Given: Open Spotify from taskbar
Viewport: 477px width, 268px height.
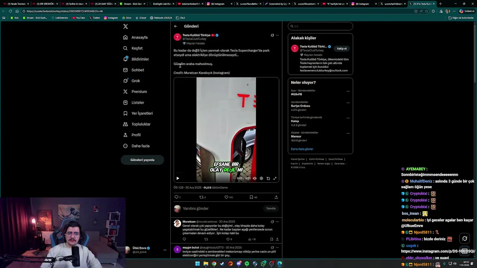Looking at the screenshot, I should [247, 264].
